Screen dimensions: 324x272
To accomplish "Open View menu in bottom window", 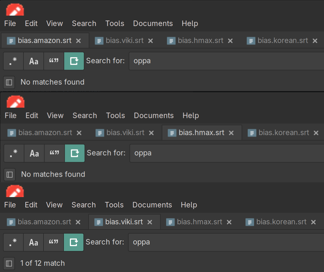I will coord(54,205).
